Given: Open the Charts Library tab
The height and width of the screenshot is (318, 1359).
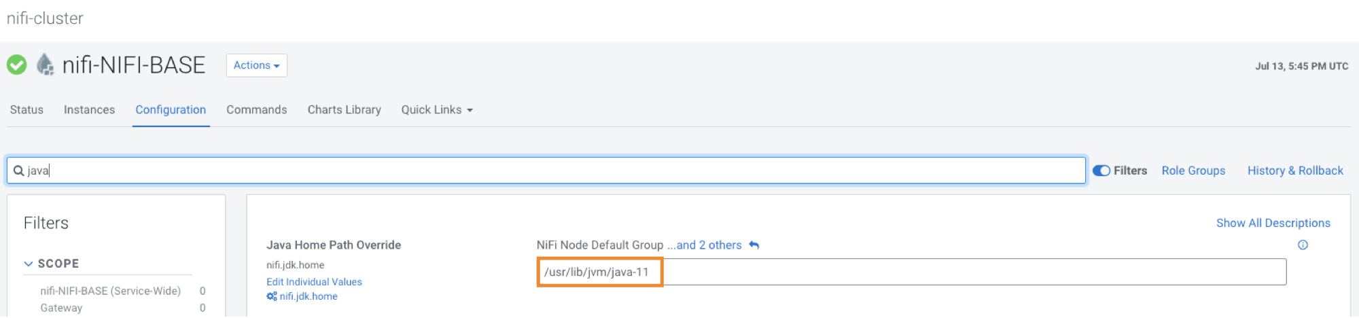Looking at the screenshot, I should click(344, 110).
